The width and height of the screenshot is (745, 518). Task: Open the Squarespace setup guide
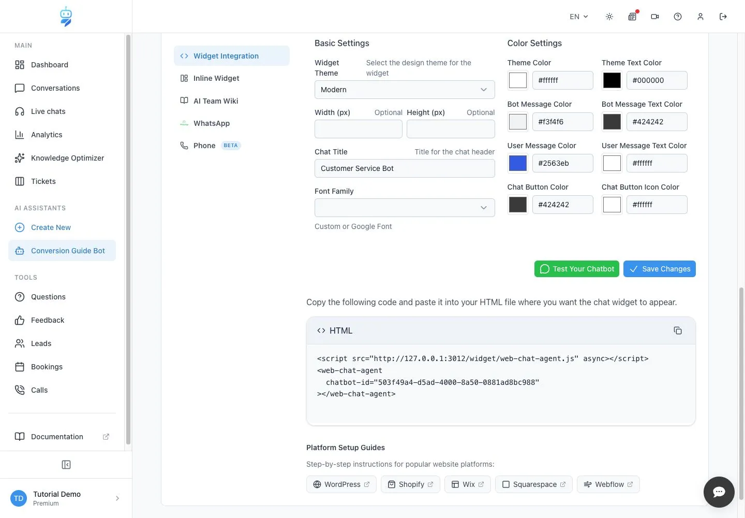pyautogui.click(x=534, y=484)
